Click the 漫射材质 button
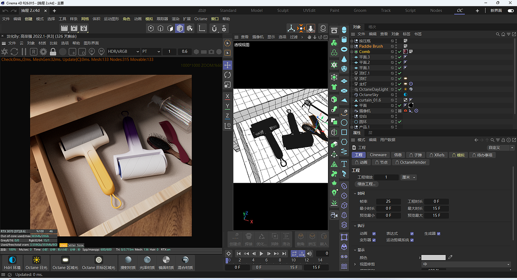The image size is (517, 280). tap(128, 262)
